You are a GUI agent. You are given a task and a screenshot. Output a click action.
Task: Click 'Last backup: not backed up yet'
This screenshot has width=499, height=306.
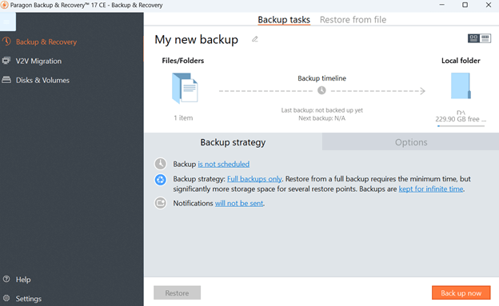point(321,110)
